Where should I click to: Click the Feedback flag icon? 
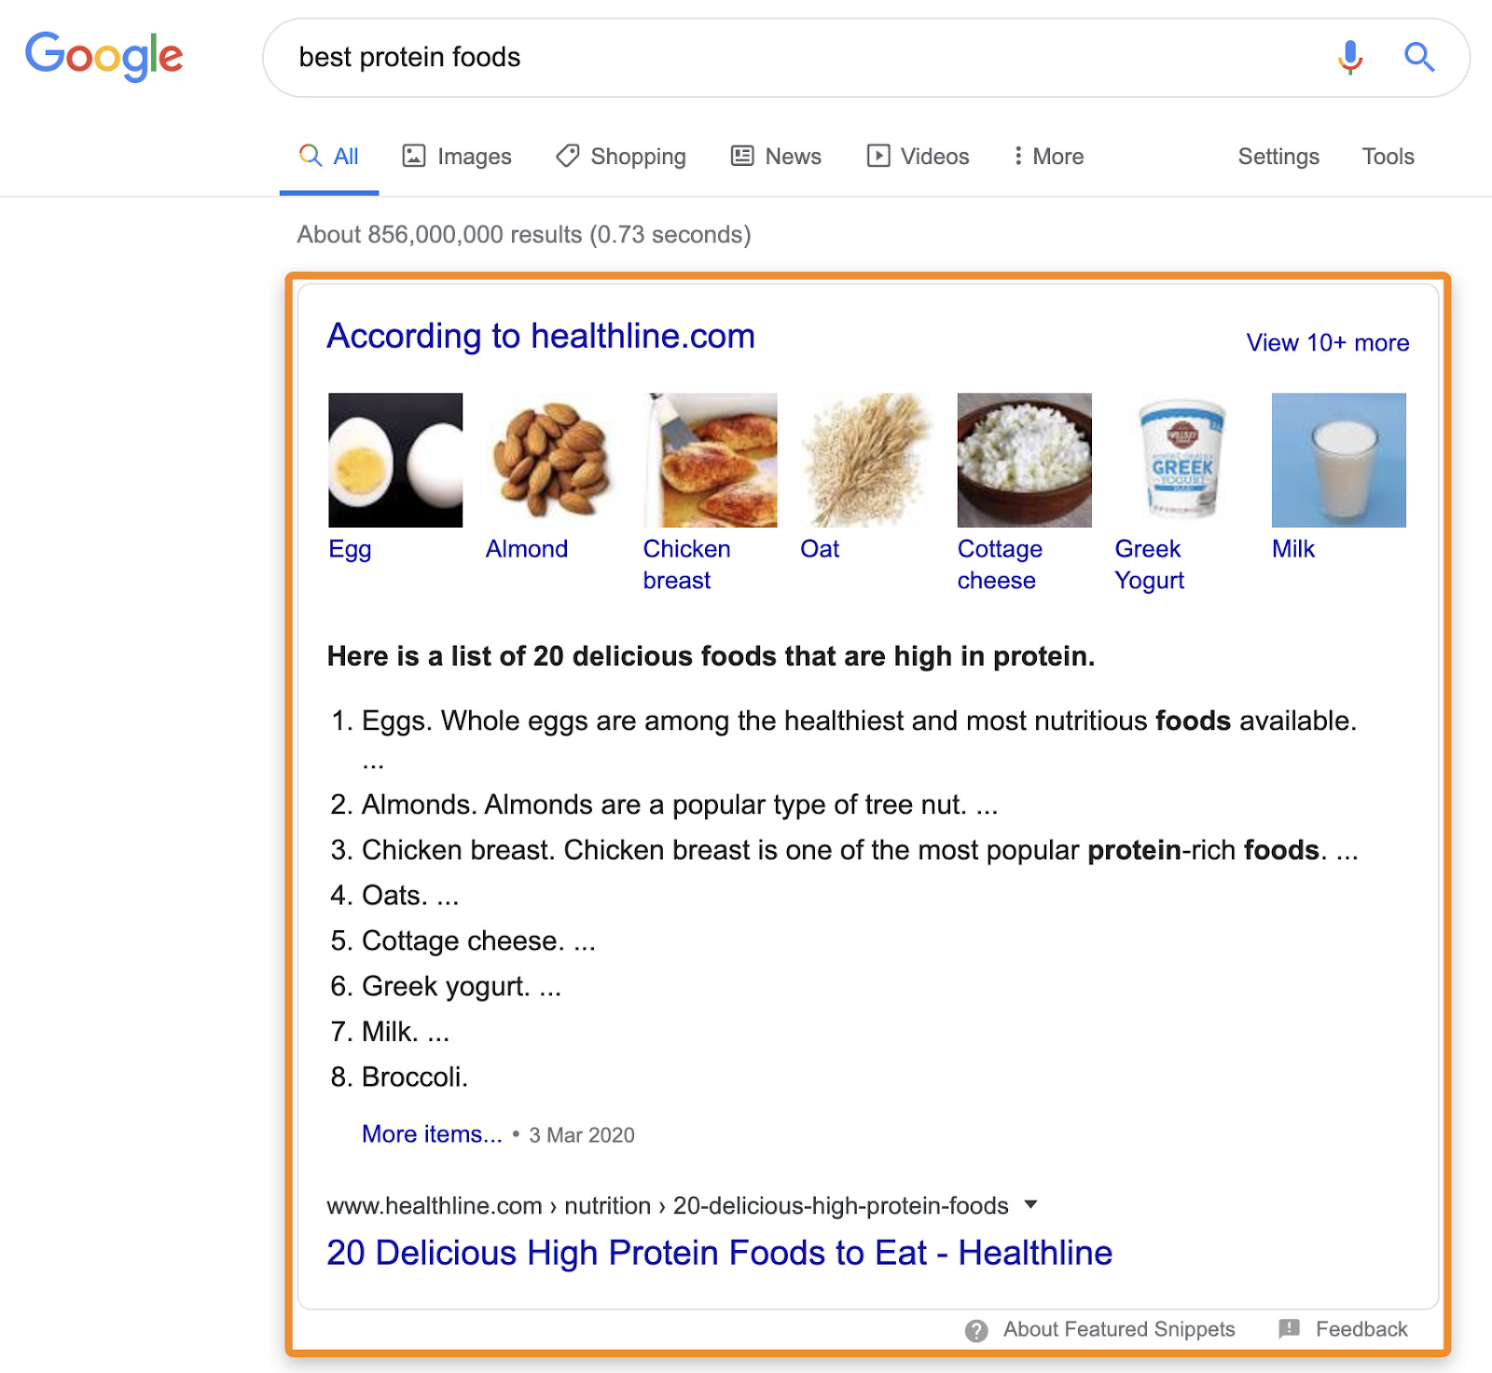(x=1289, y=1330)
